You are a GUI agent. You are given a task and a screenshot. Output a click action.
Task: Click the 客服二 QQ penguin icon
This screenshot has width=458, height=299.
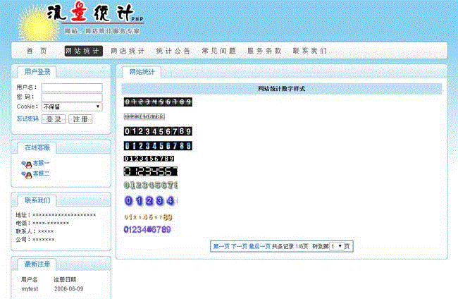tap(27, 173)
